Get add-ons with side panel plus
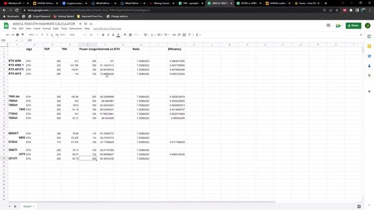This screenshot has width=374, height=210. pos(369,91)
